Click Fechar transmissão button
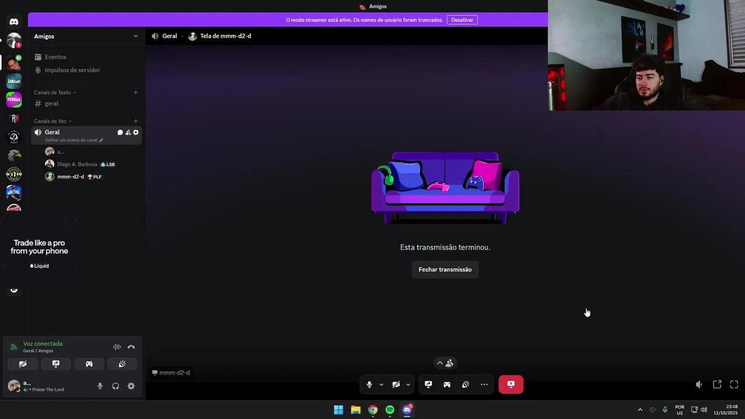The image size is (745, 419). pos(445,269)
